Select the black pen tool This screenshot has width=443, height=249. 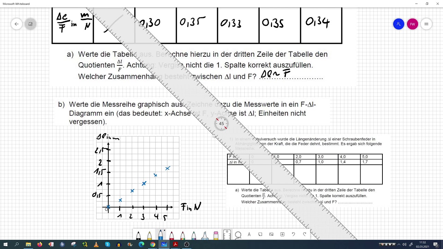pyautogui.click(x=138, y=235)
